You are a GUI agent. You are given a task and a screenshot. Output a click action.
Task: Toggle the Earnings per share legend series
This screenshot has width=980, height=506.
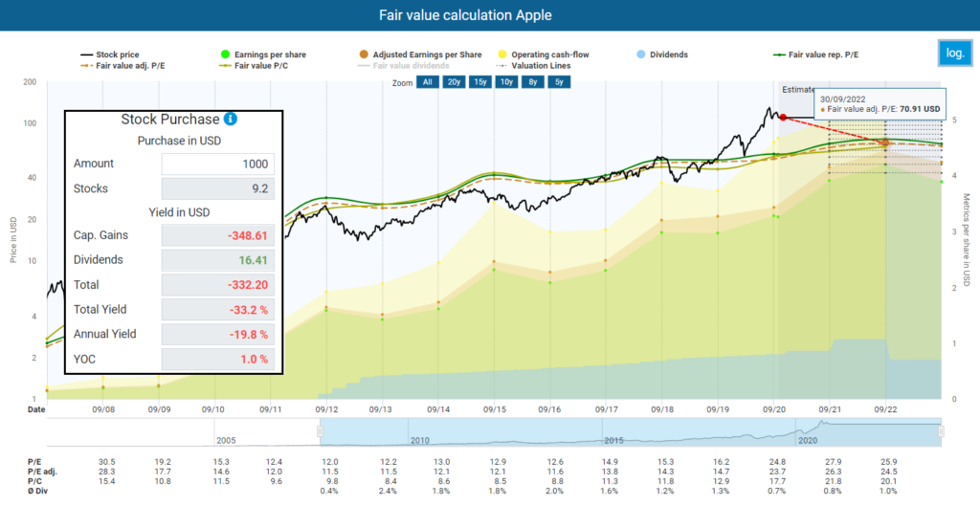click(262, 55)
